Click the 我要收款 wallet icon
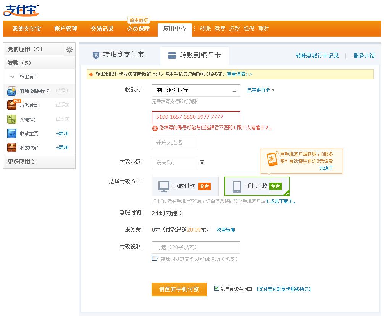384x316 pixels. (12, 147)
